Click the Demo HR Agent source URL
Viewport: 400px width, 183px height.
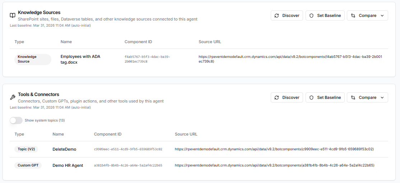pyautogui.click(x=275, y=165)
